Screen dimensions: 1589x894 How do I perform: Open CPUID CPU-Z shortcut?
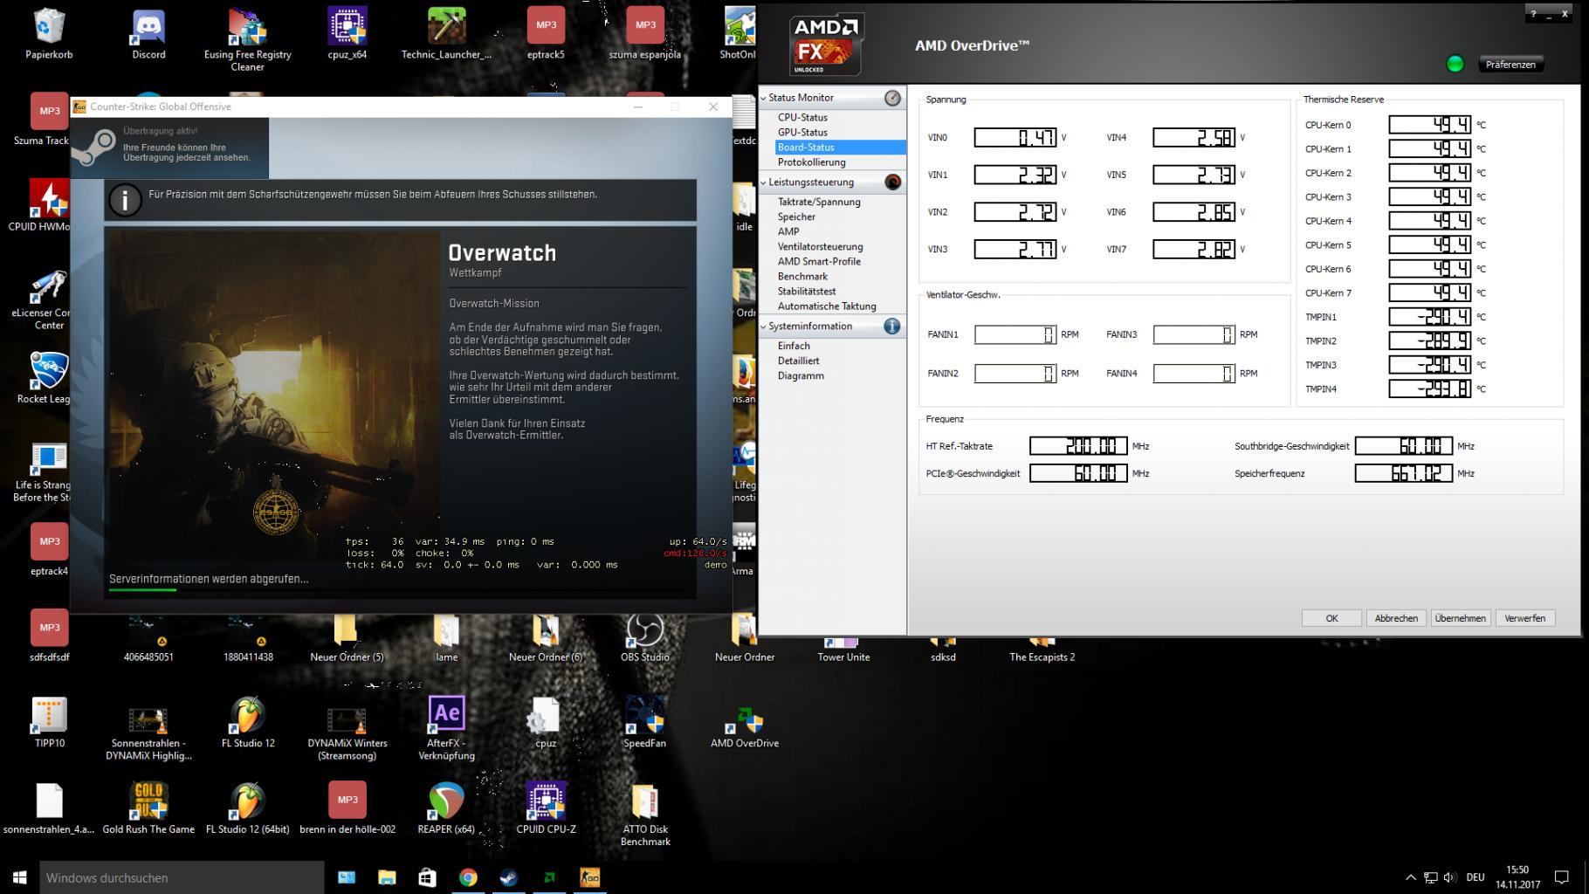(x=546, y=808)
